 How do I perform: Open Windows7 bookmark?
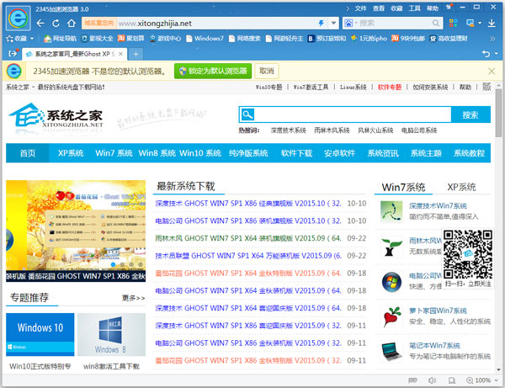point(205,39)
